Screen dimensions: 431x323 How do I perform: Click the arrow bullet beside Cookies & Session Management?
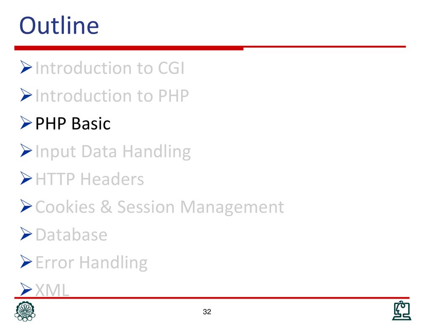[26, 206]
